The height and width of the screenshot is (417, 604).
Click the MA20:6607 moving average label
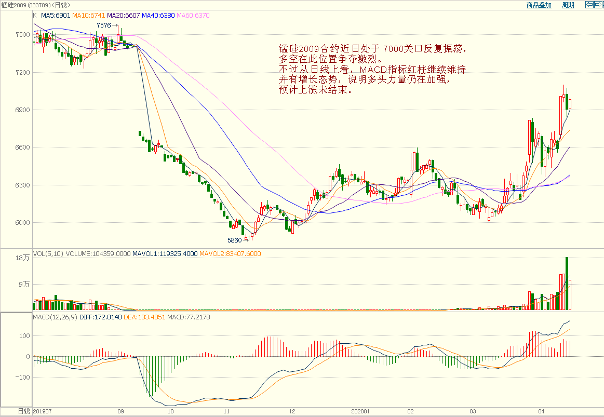[x=123, y=16]
